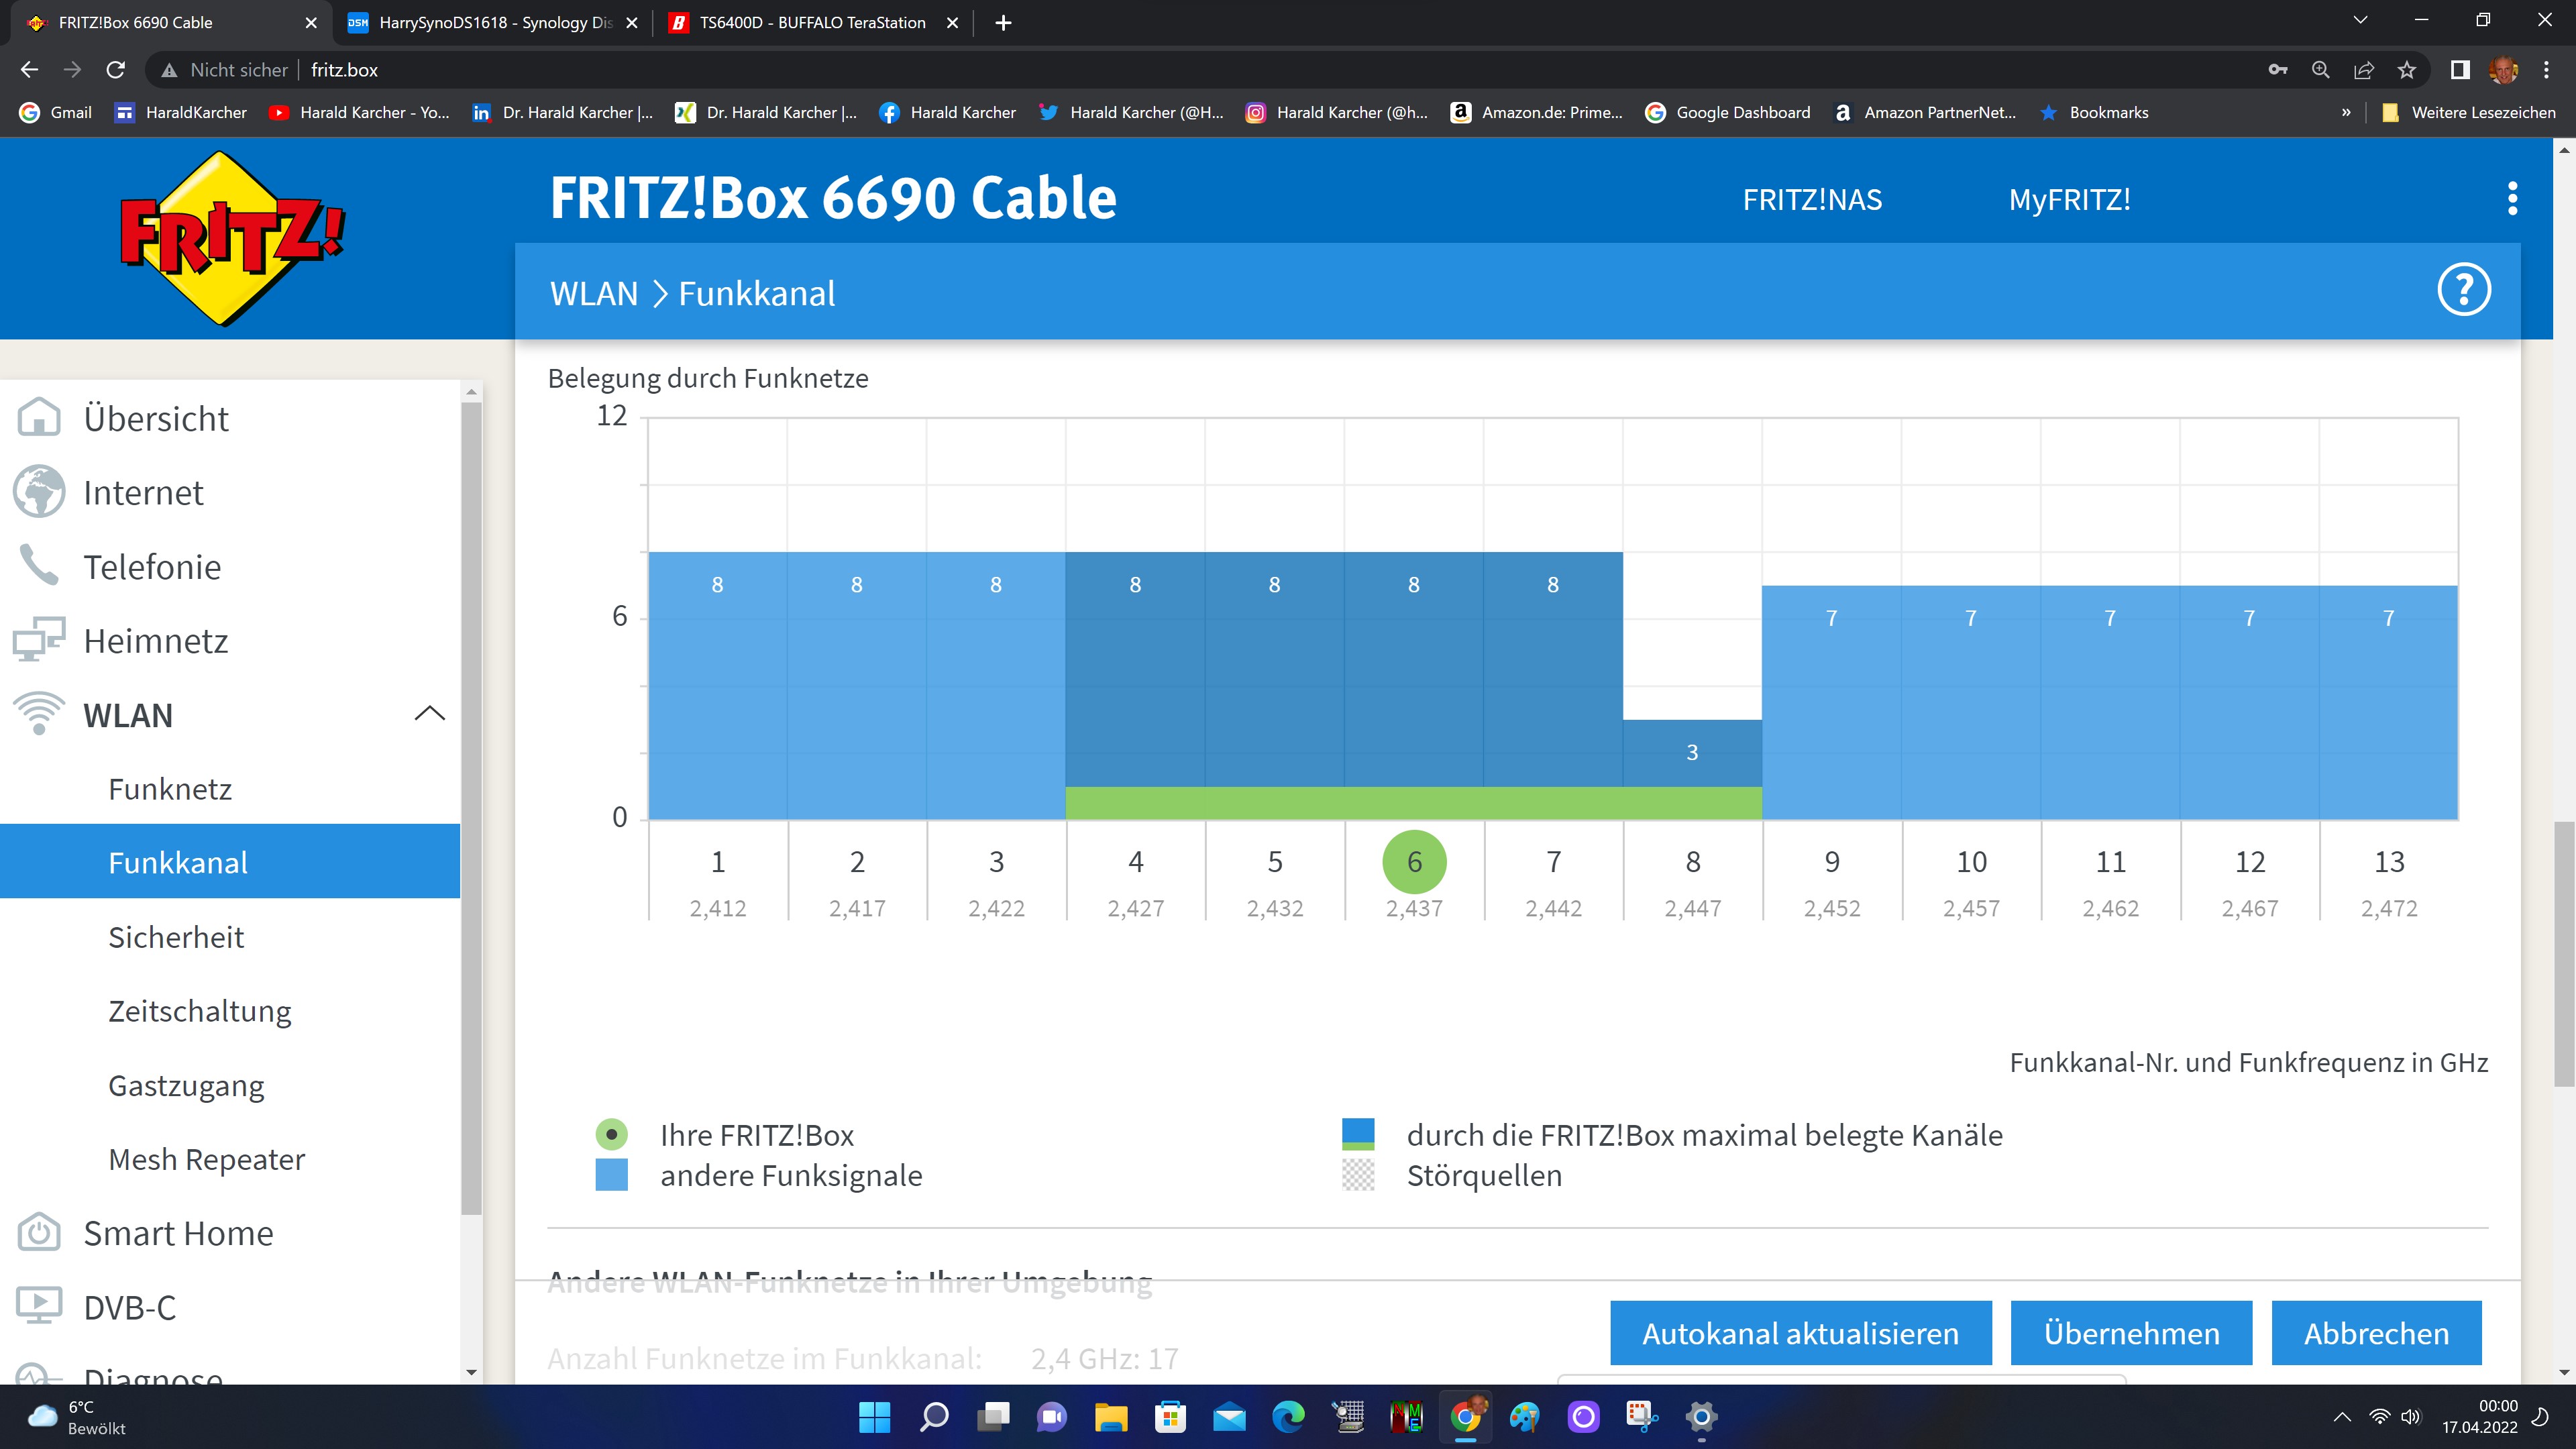The height and width of the screenshot is (1449, 2576).
Task: Open Smart Home via its icon
Action: (x=40, y=1233)
